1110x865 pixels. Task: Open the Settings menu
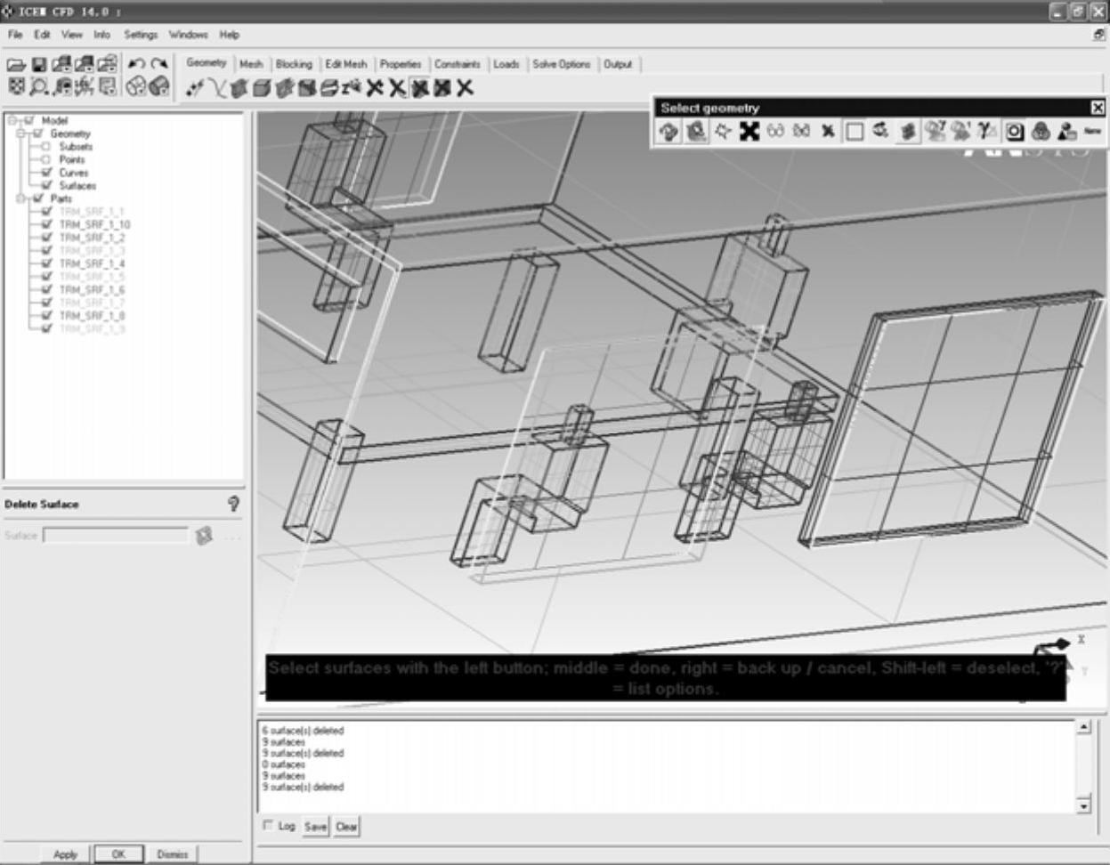141,35
